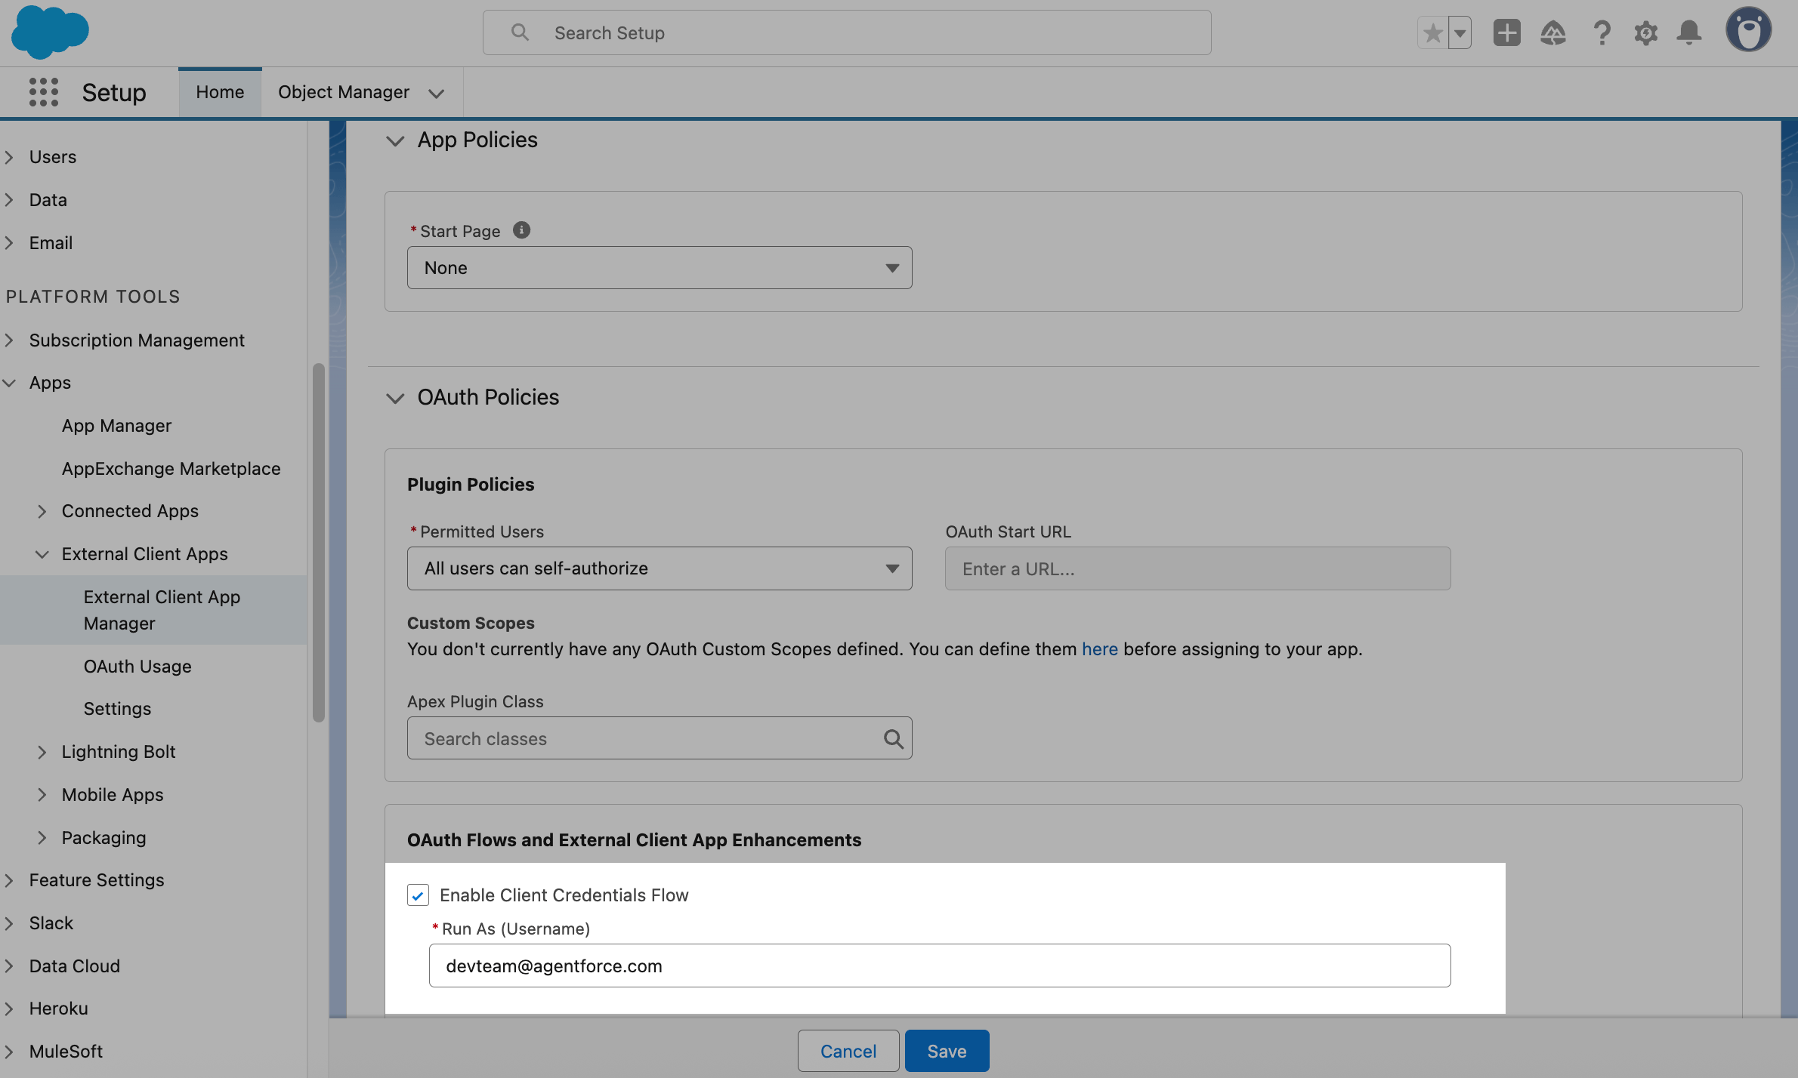
Task: Open the setup gear icon
Action: click(1645, 33)
